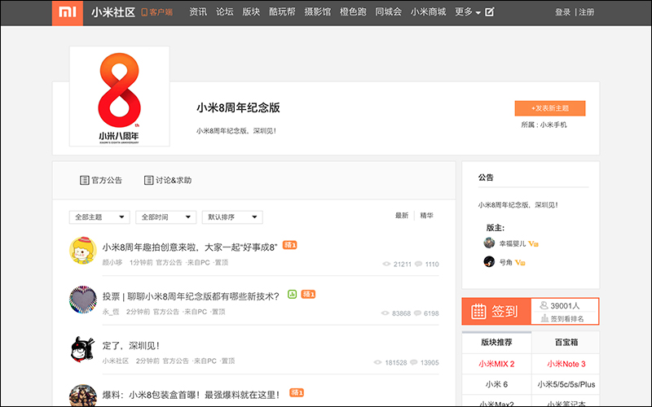
Task: Open 论坛 in the top navigation
Action: pos(225,12)
